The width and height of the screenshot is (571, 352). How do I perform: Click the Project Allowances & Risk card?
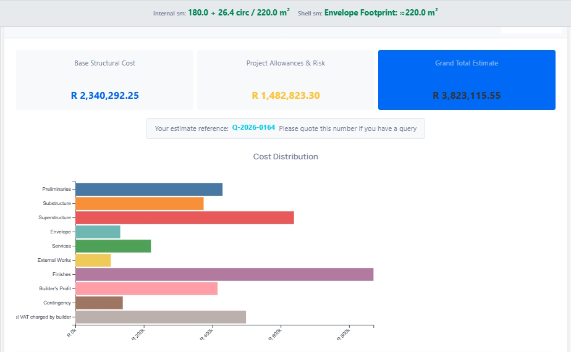click(285, 80)
